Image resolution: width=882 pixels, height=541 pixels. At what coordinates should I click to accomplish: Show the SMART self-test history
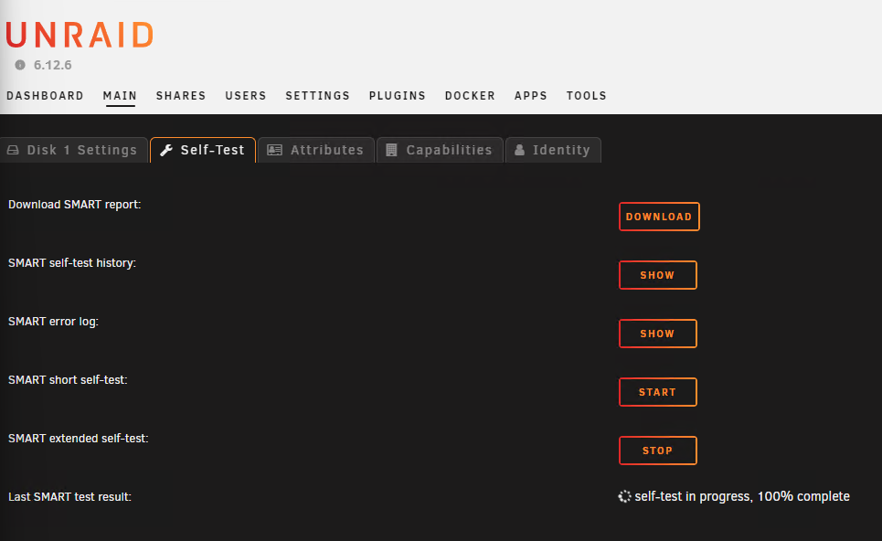pyautogui.click(x=658, y=275)
